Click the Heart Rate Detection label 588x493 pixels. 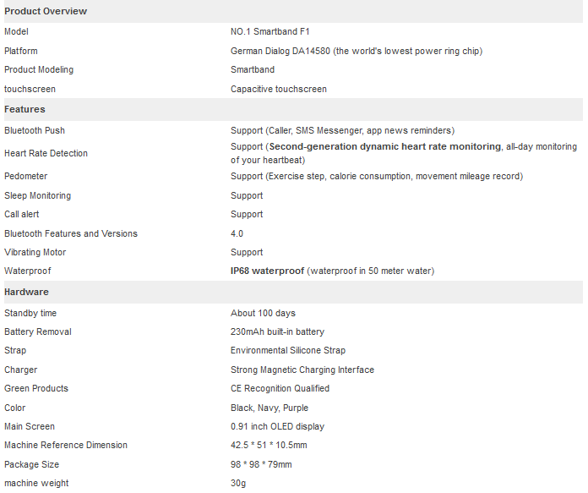click(46, 153)
